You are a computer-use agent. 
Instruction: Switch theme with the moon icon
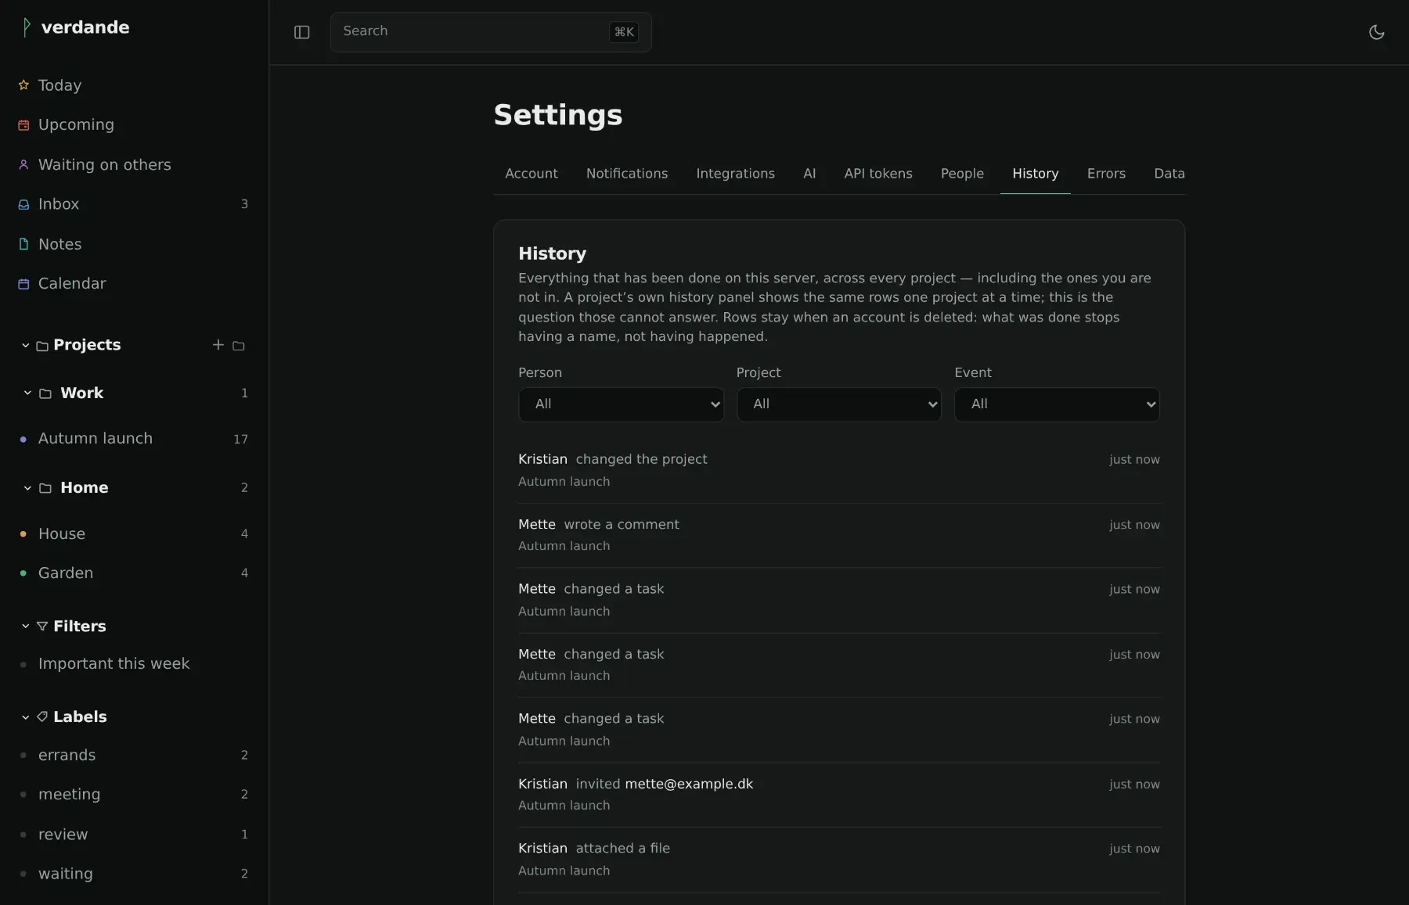(x=1376, y=32)
